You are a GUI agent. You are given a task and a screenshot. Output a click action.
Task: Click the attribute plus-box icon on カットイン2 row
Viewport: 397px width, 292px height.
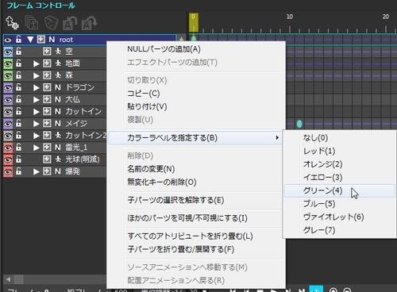[x=47, y=136]
